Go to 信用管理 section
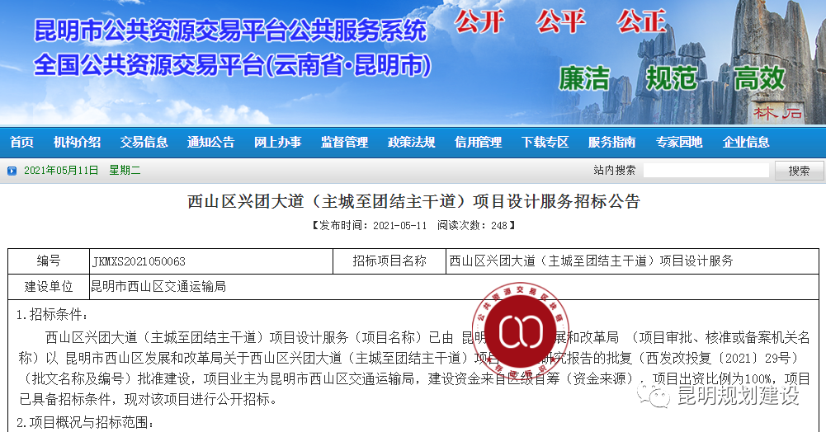Screen dimensions: 826x432 point(479,142)
